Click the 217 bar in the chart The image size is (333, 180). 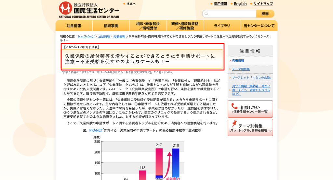point(159,164)
